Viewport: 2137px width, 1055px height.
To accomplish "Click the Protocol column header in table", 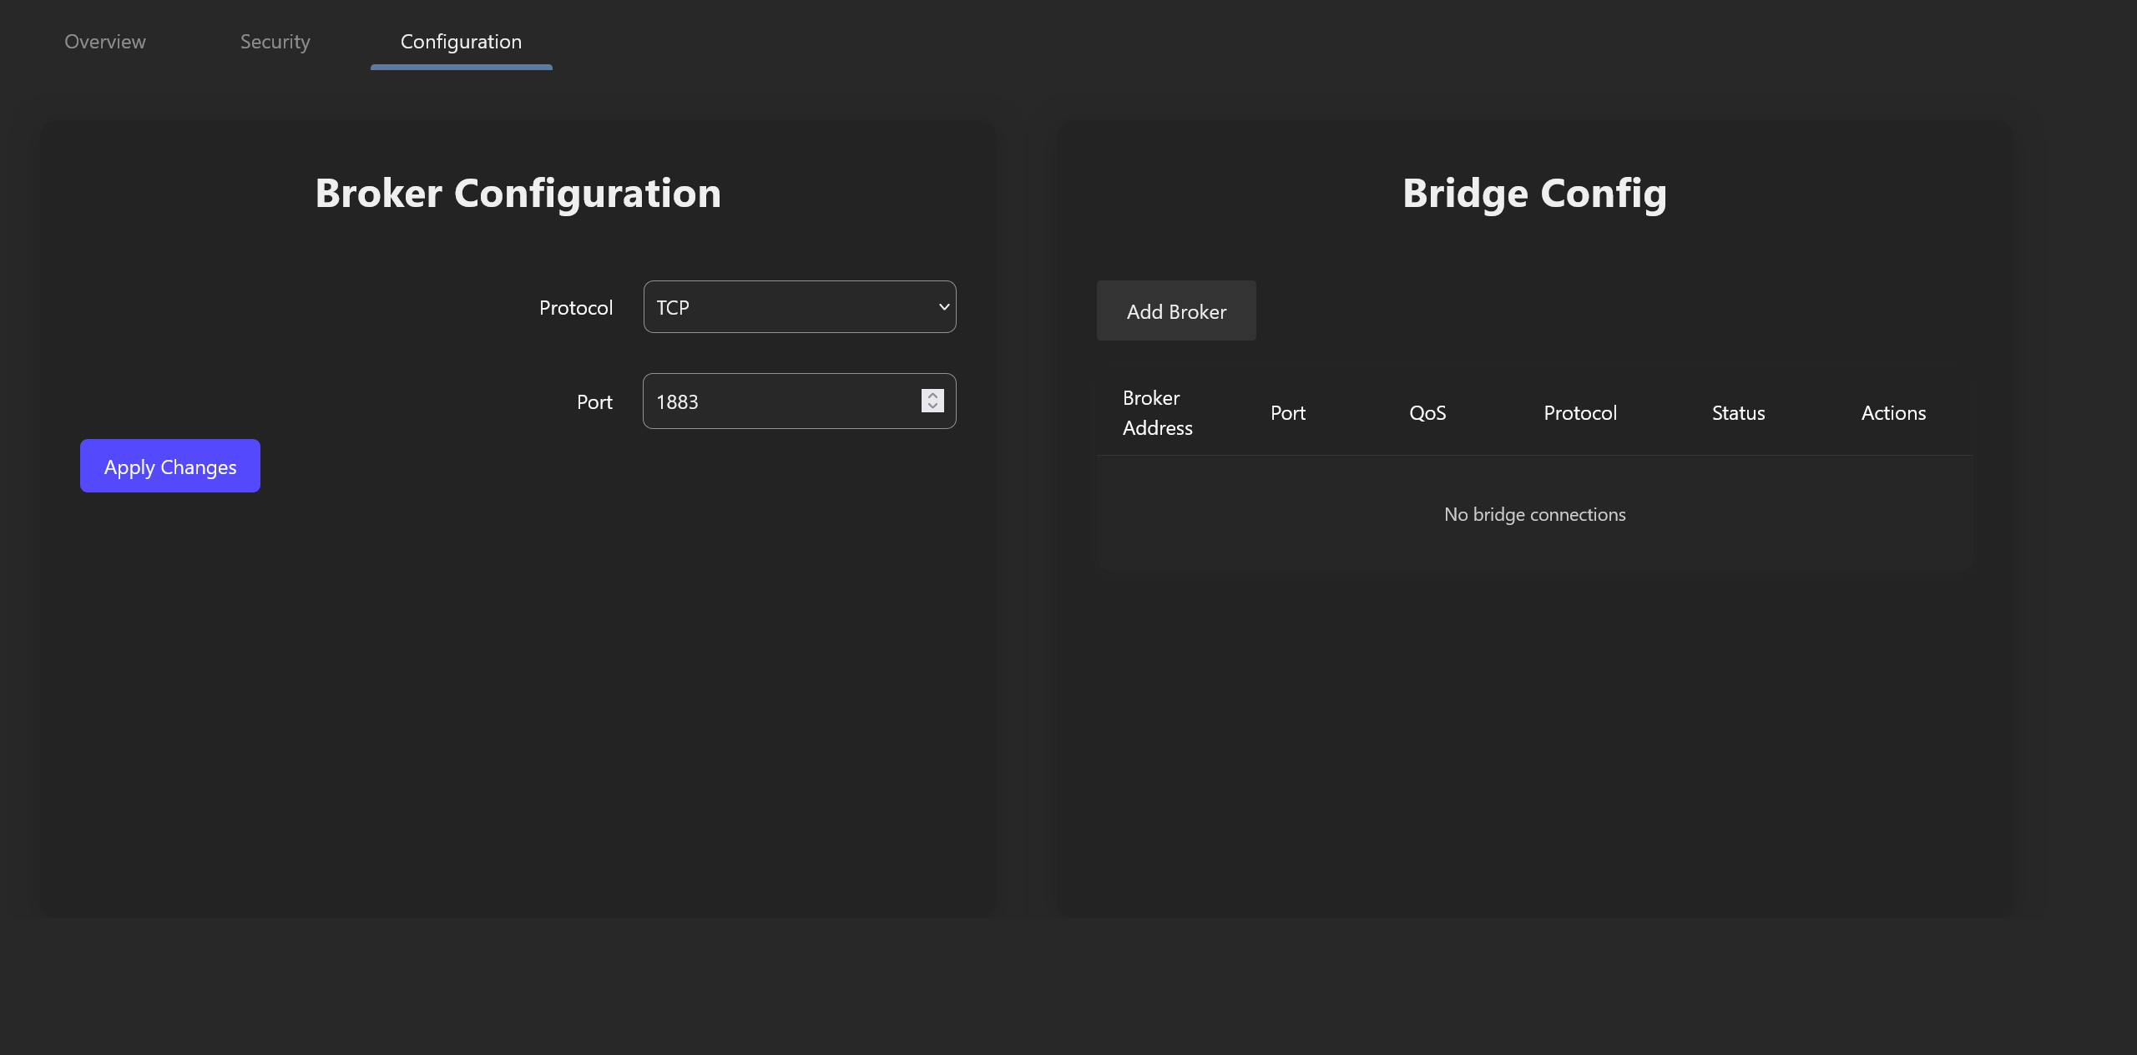I will (x=1579, y=413).
